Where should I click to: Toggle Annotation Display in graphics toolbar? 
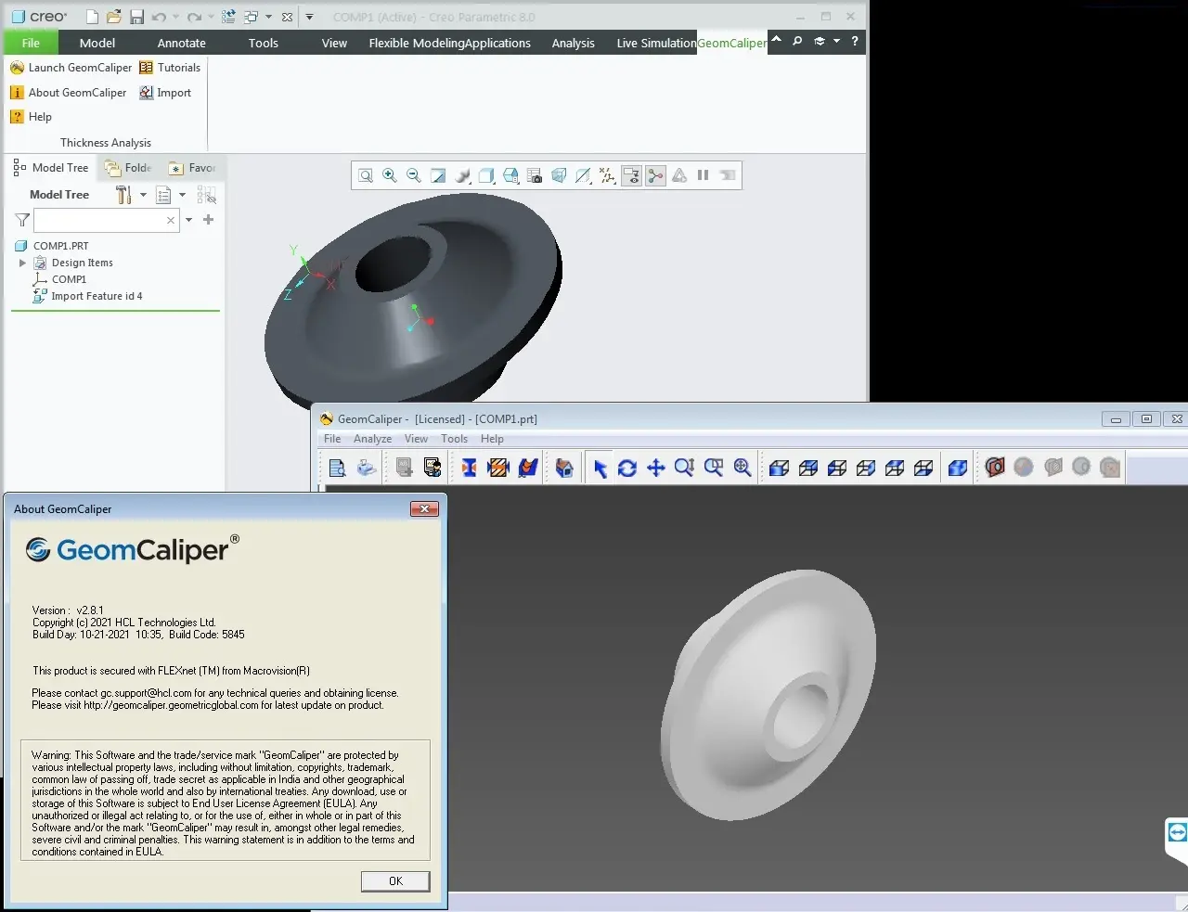coord(631,175)
